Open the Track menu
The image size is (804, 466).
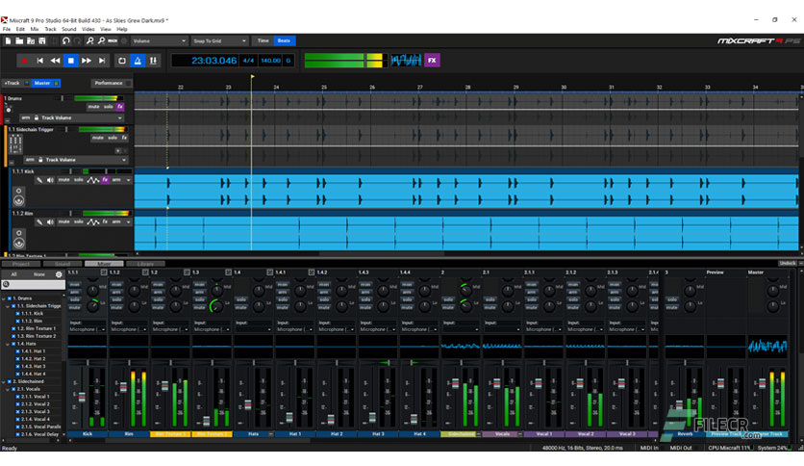50,29
